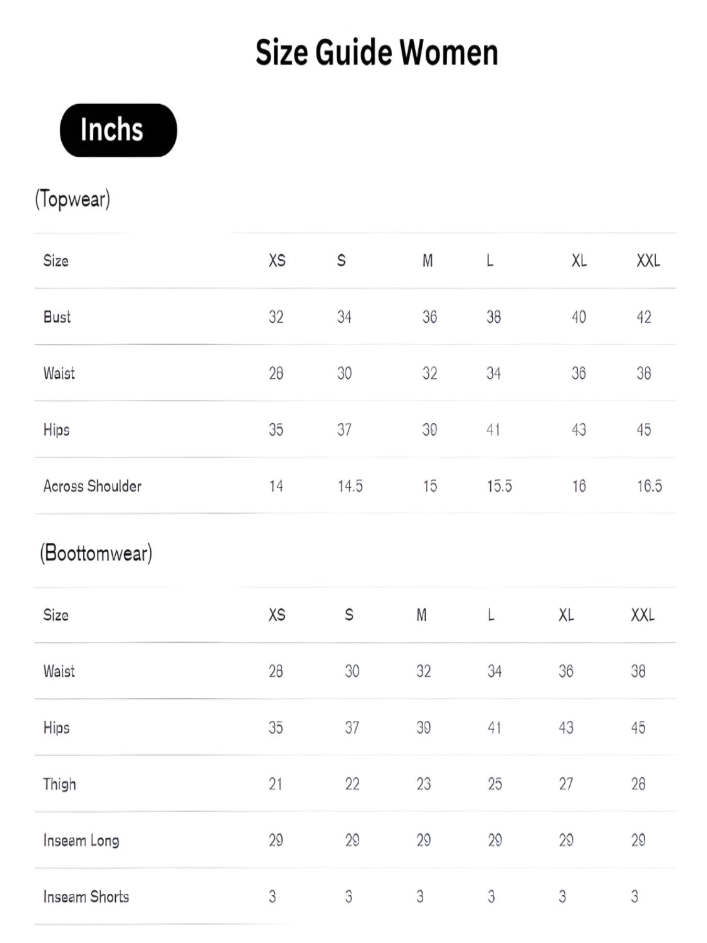
Task: Click Across Shoulder value 14.5
Action: 350,486
